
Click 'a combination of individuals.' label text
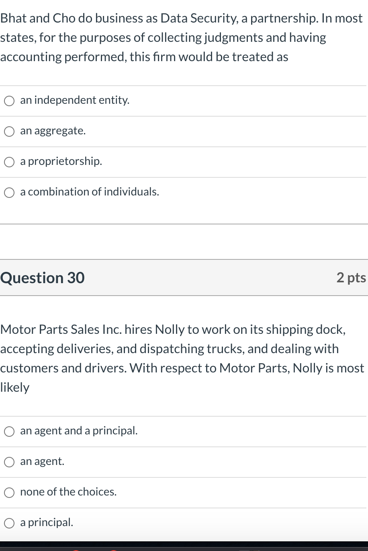pyautogui.click(x=90, y=192)
